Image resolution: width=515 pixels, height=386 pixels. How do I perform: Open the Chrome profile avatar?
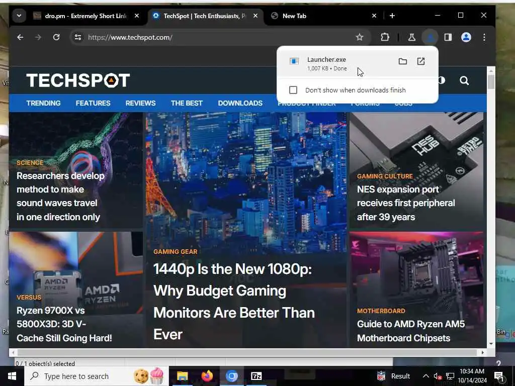tap(466, 37)
